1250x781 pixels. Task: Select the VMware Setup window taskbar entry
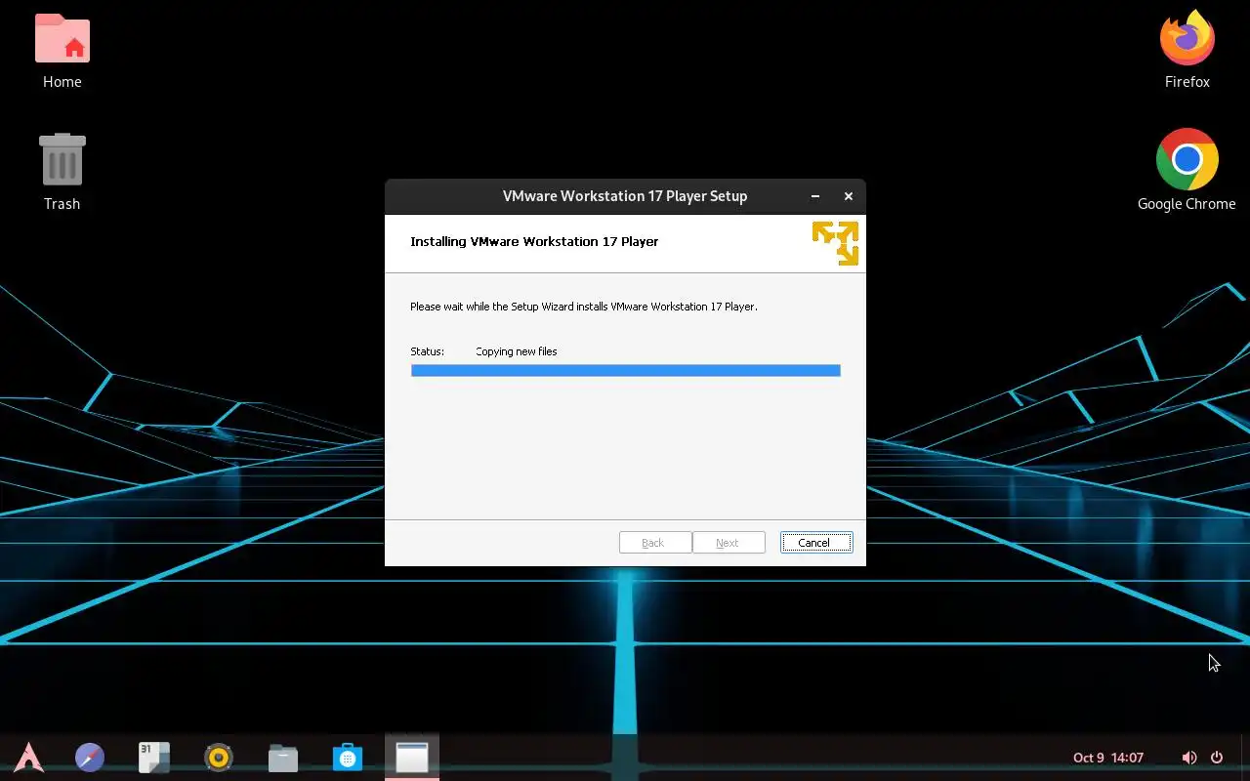tap(412, 757)
